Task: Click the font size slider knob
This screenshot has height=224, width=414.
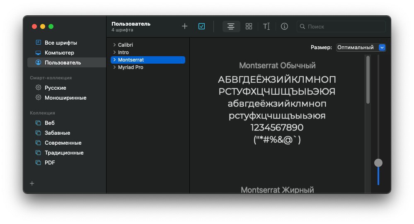Action: click(x=378, y=163)
